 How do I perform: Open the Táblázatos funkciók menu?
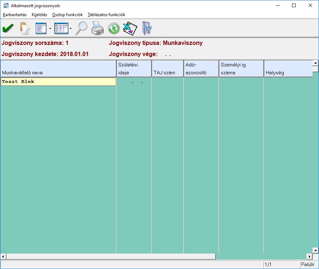tap(106, 15)
